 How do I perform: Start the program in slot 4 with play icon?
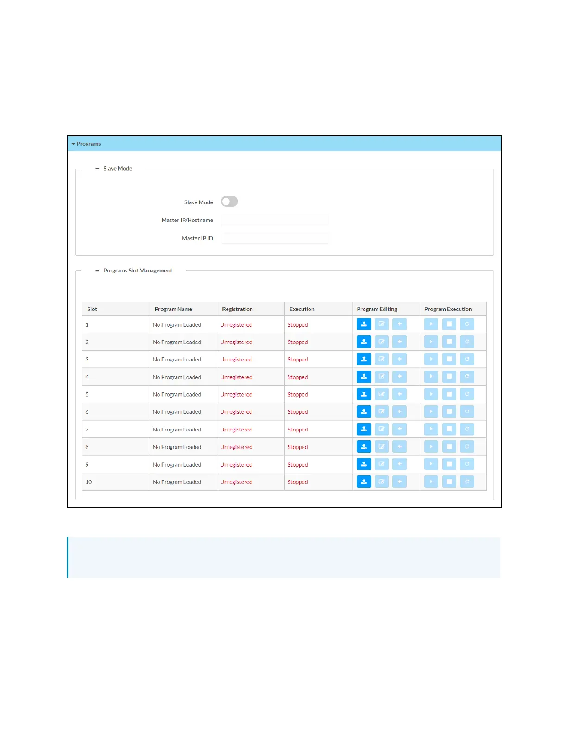[x=431, y=377]
